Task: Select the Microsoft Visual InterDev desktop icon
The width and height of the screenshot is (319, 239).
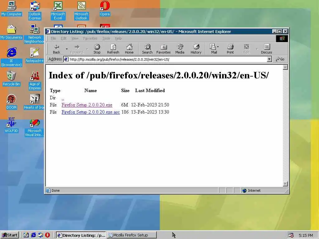Action: (x=35, y=127)
